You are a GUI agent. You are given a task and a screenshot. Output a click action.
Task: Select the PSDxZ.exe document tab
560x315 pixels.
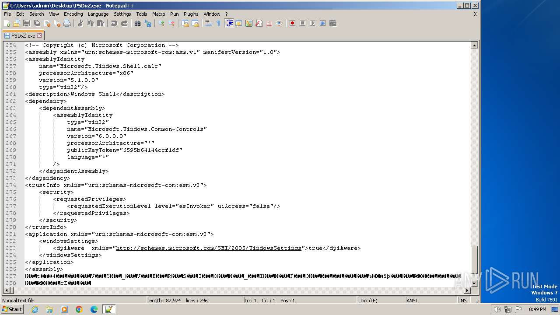pos(23,35)
